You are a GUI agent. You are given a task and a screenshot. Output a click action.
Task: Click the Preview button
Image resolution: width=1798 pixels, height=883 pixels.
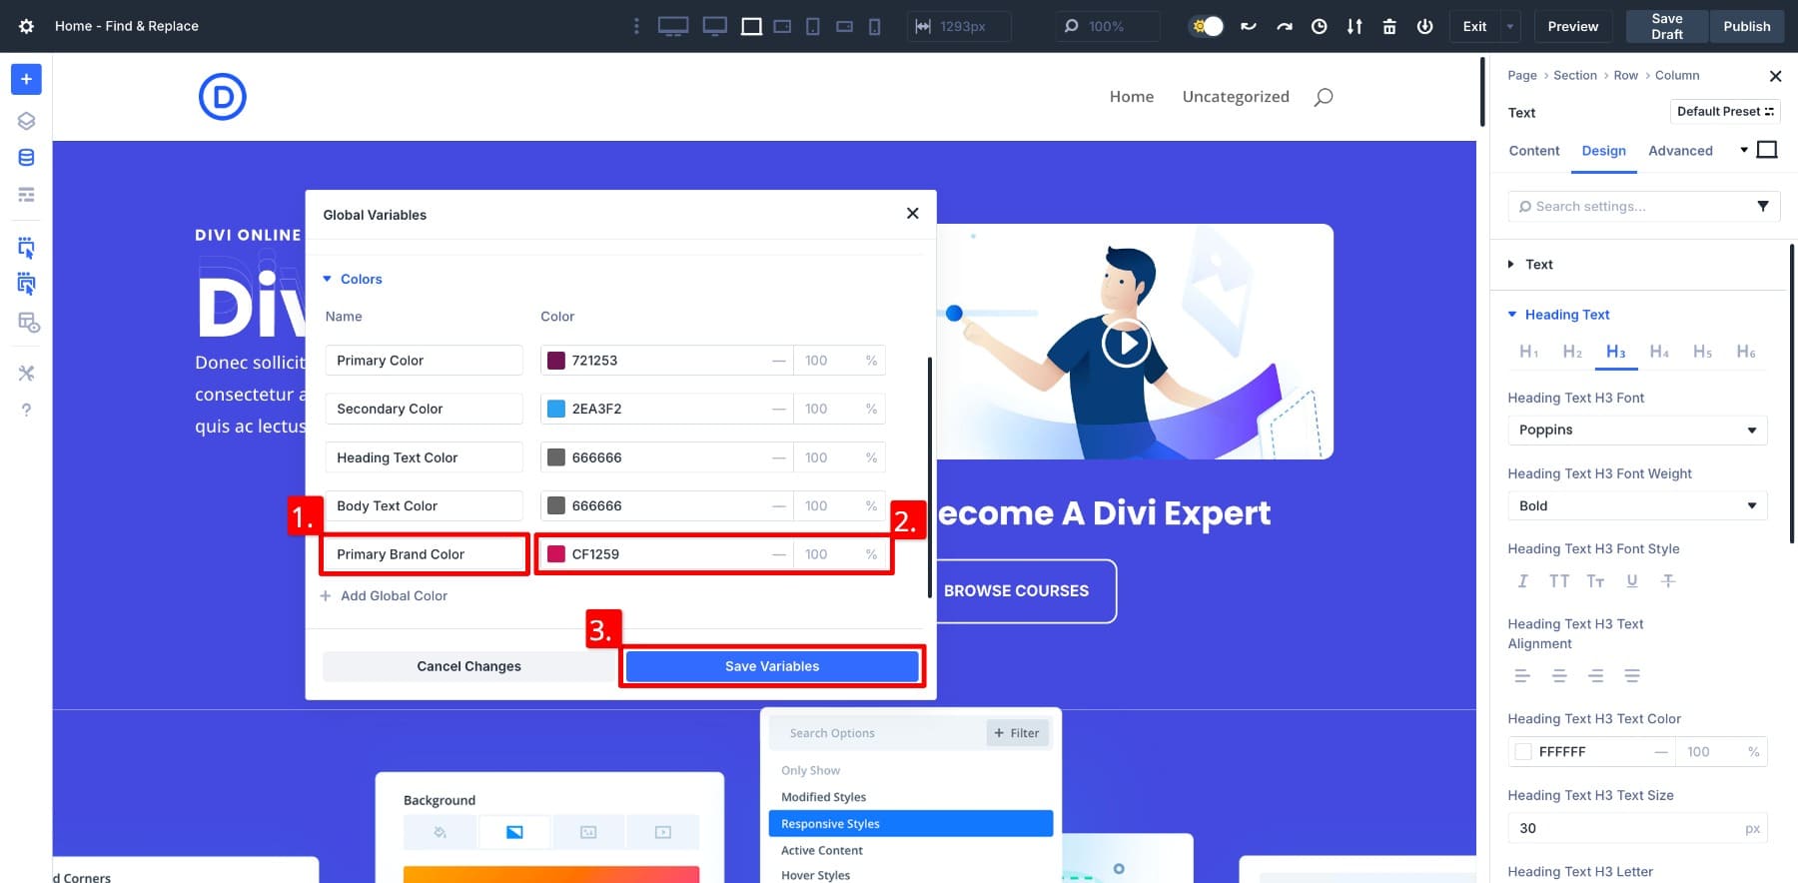click(1573, 26)
